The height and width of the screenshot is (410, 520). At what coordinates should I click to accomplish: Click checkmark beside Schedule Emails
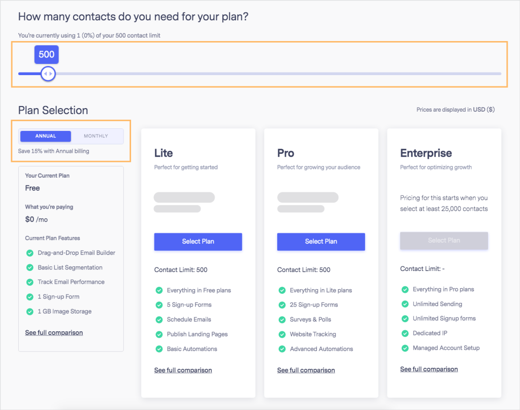[x=159, y=320]
